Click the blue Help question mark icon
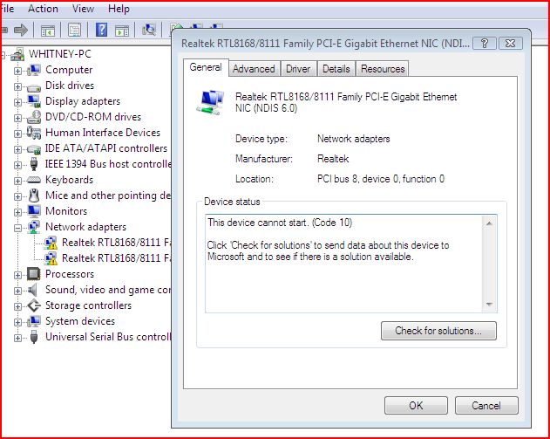The width and height of the screenshot is (550, 439). tap(101, 30)
